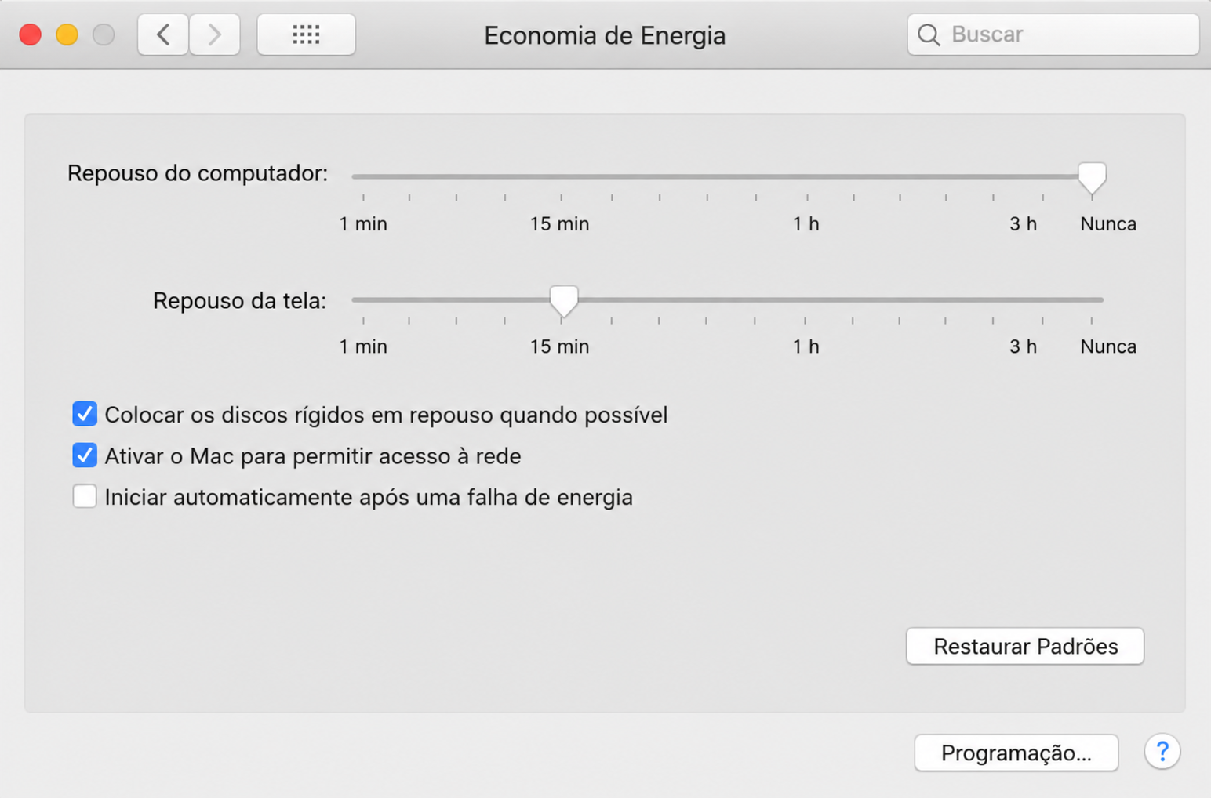Click the Repouso do computador slider thumb
Viewport: 1211px width, 798px height.
[1092, 178]
